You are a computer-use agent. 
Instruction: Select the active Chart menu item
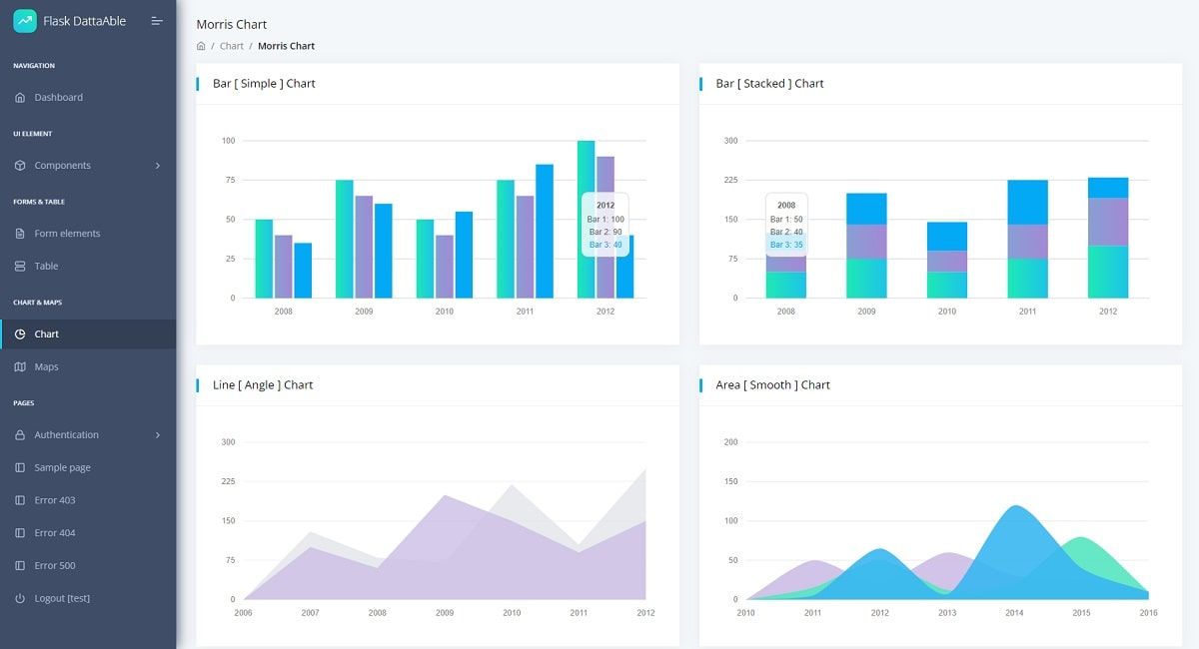(x=88, y=334)
